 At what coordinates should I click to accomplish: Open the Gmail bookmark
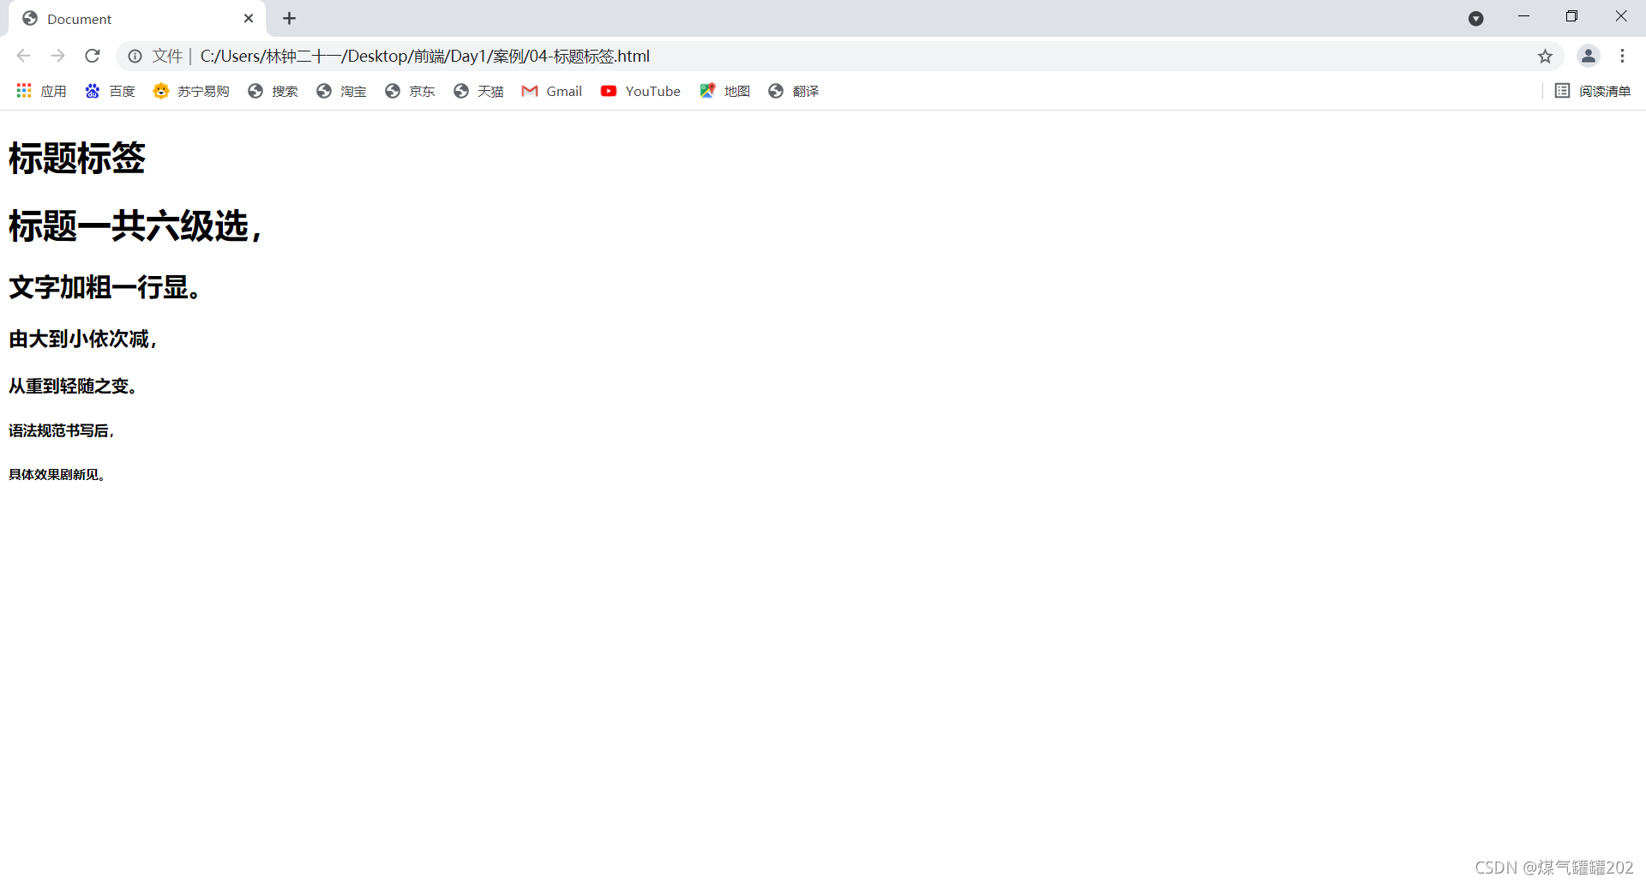point(552,91)
